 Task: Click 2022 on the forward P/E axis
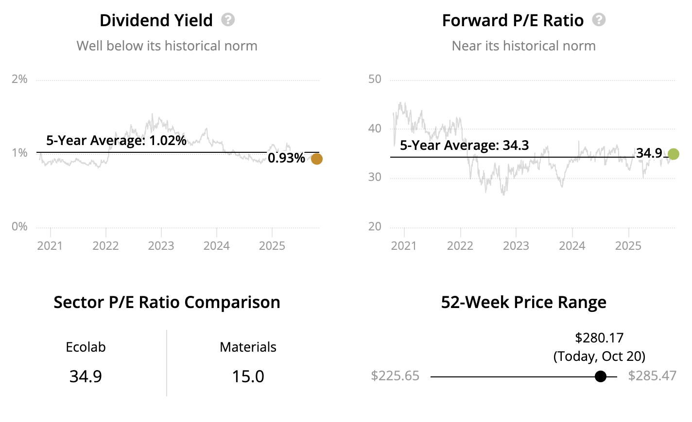click(x=460, y=246)
